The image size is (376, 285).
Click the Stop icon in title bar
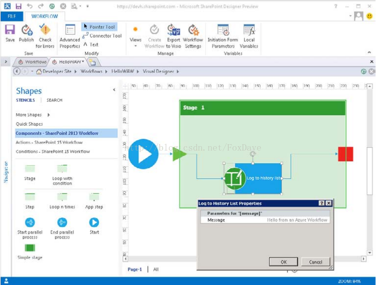click(x=63, y=6)
